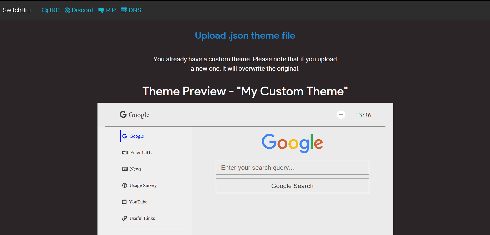Click the RIP thumbs-down icon
490x235 pixels.
101,10
